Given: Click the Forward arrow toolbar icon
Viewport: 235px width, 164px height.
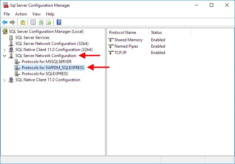Looking at the screenshot, I should pos(12,22).
